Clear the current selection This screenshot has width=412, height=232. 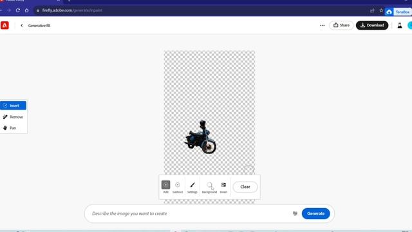point(245,187)
